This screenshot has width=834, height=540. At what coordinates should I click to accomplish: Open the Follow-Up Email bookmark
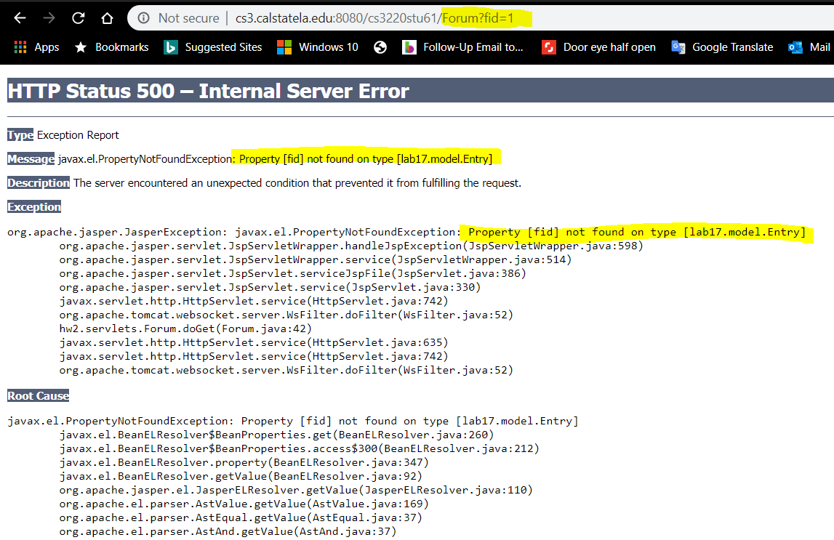point(463,47)
